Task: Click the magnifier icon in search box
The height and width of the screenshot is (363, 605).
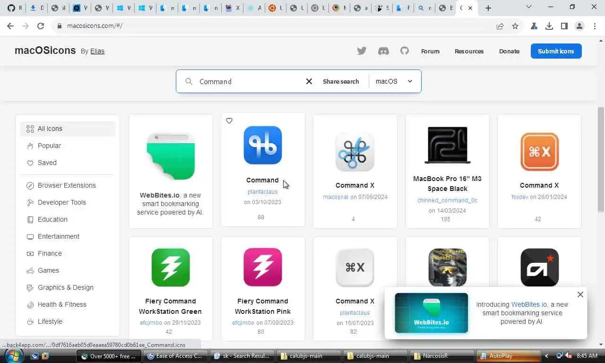Action: tap(189, 81)
